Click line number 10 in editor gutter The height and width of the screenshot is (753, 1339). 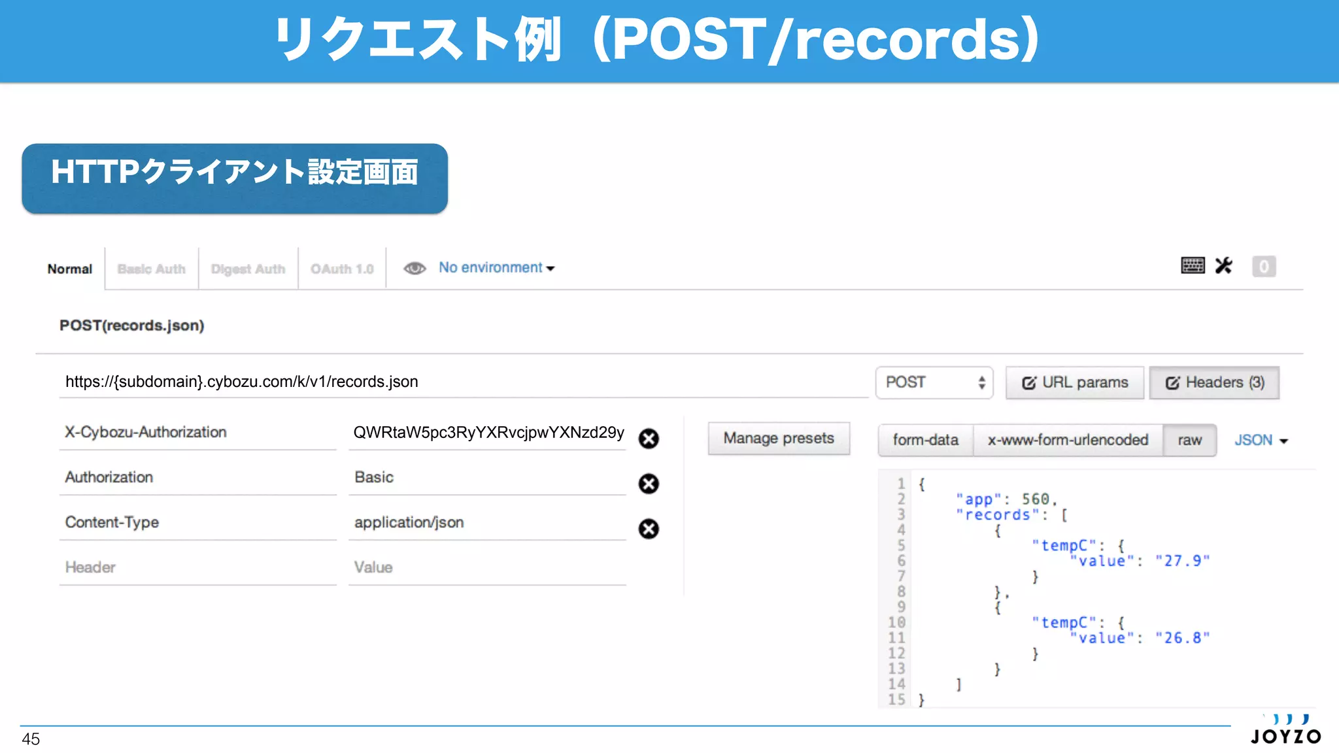click(x=896, y=622)
